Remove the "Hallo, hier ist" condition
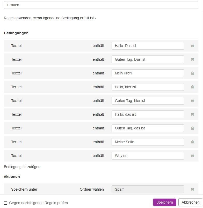The height and width of the screenshot is (208, 203). 192,87
